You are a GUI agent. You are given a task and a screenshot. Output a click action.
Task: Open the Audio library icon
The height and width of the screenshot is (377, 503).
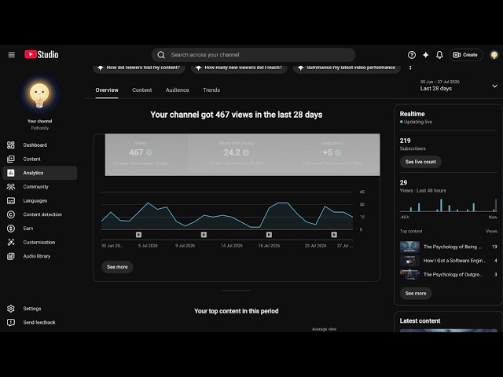[11, 256]
